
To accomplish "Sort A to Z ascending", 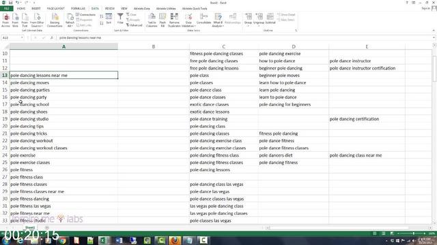I will click(x=102, y=16).
